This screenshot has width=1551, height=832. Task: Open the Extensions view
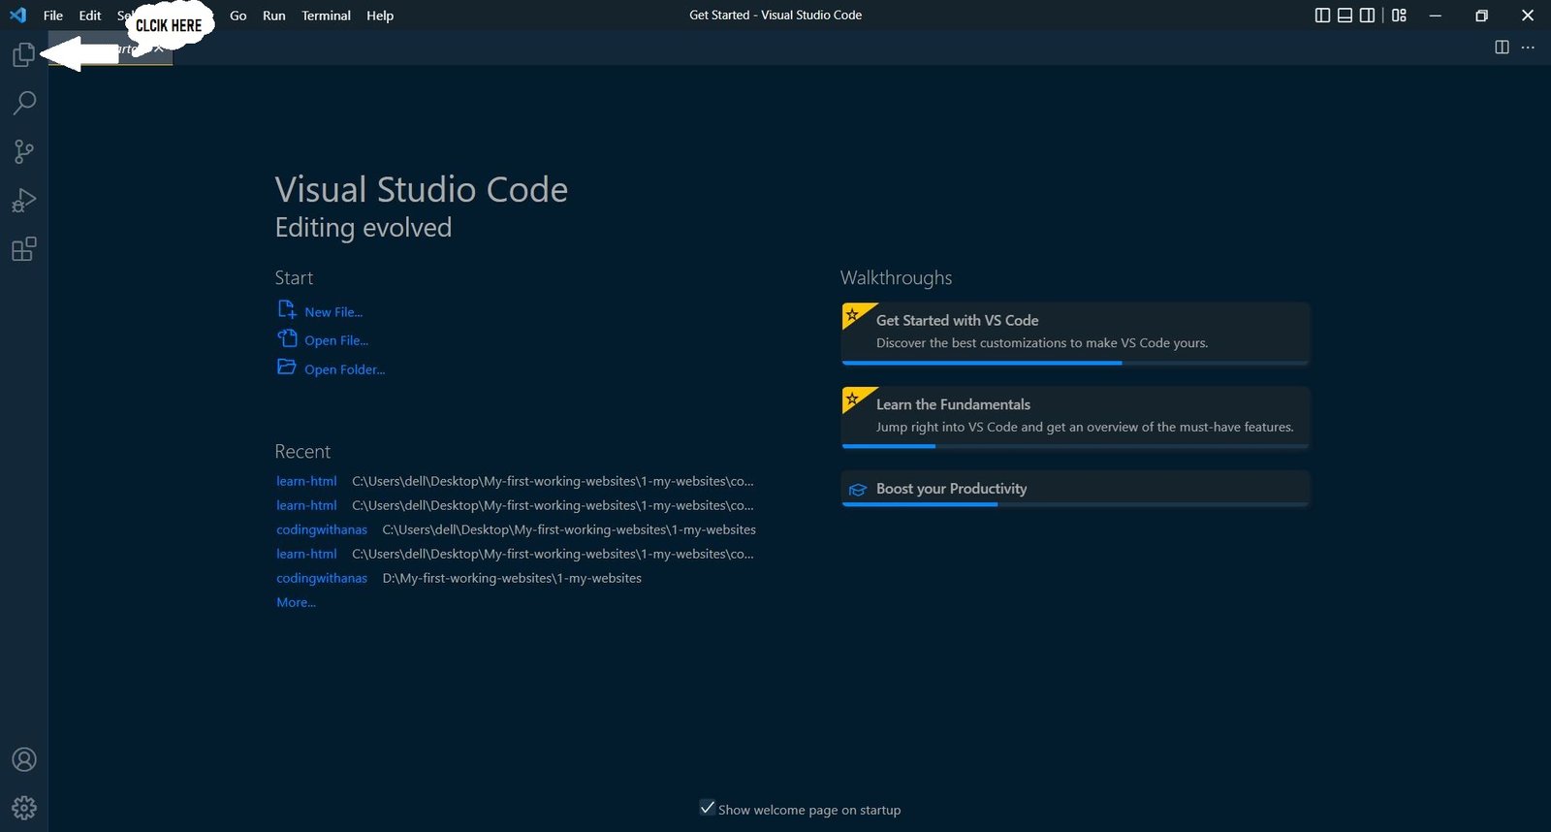[23, 249]
